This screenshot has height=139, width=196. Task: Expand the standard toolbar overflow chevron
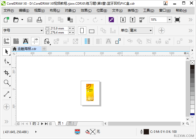pyautogui.click(x=191, y=20)
